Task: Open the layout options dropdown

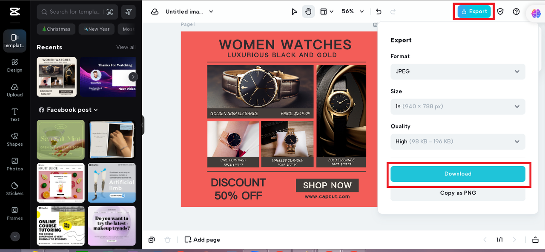Action: [327, 11]
